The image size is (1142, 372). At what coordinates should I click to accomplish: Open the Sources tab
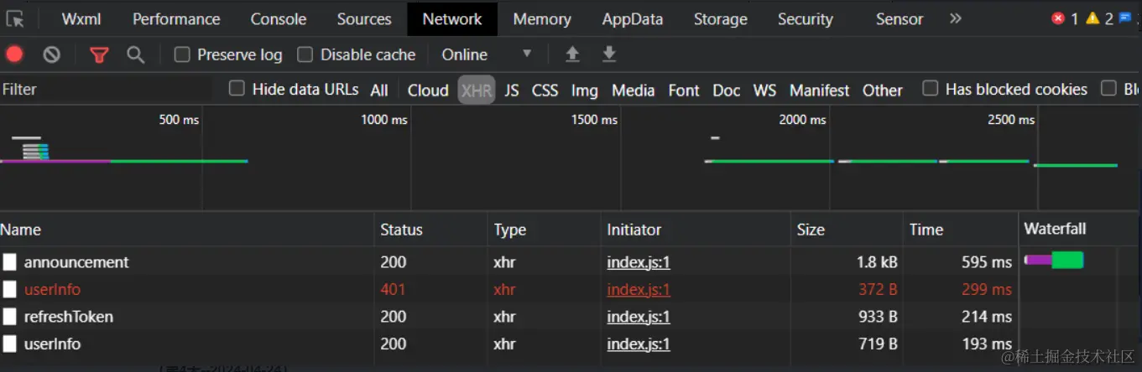pyautogui.click(x=364, y=19)
